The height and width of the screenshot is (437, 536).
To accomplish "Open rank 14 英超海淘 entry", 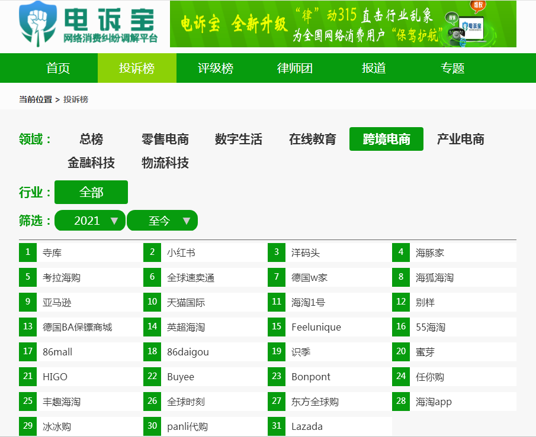I will point(206,327).
